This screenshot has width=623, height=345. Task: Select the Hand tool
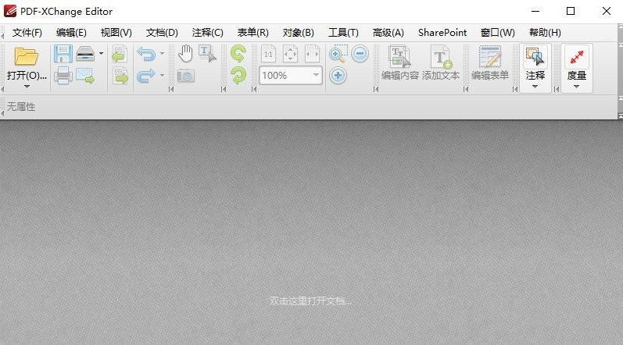(x=185, y=54)
